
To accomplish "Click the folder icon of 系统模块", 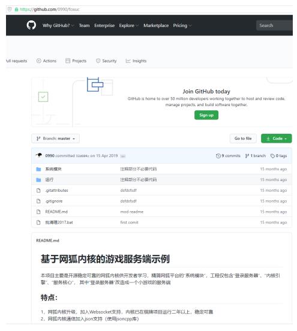I will click(38, 169).
